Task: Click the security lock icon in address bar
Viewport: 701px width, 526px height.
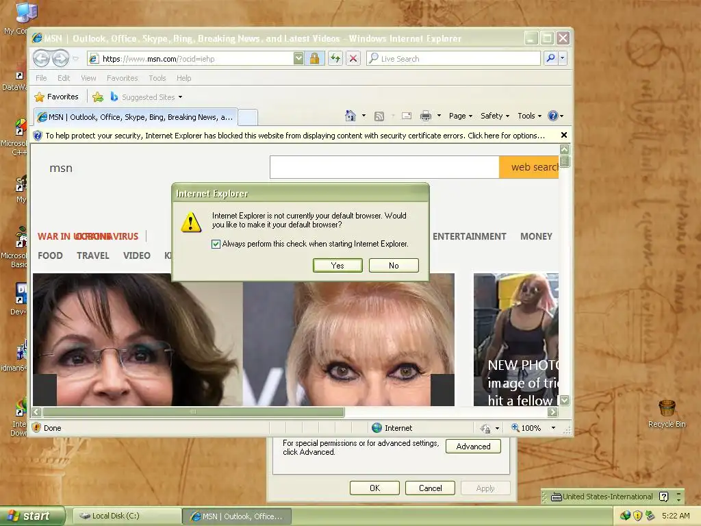Action: (x=314, y=59)
